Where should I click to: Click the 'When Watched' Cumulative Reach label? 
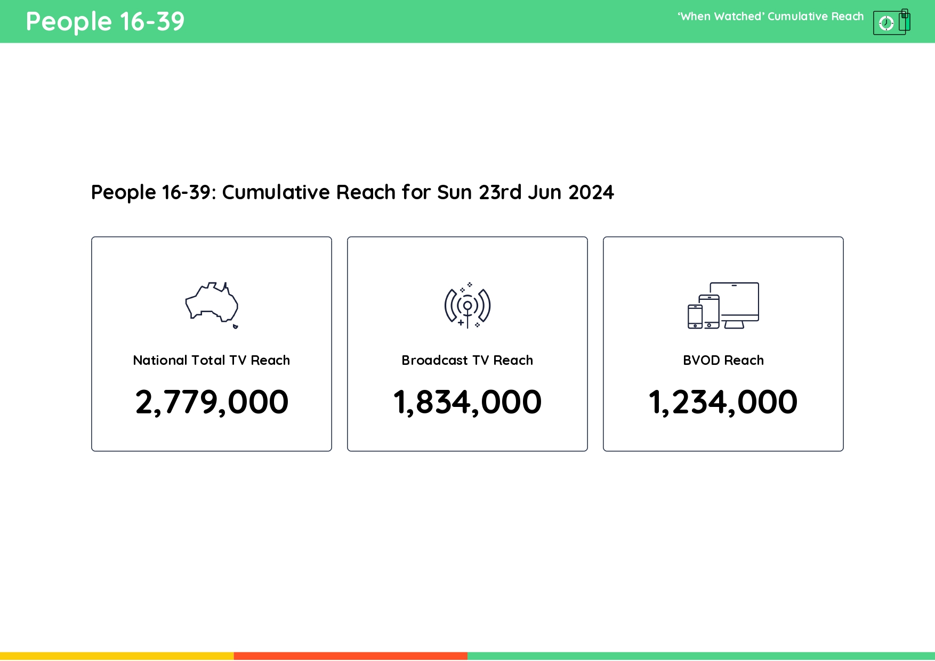point(770,17)
